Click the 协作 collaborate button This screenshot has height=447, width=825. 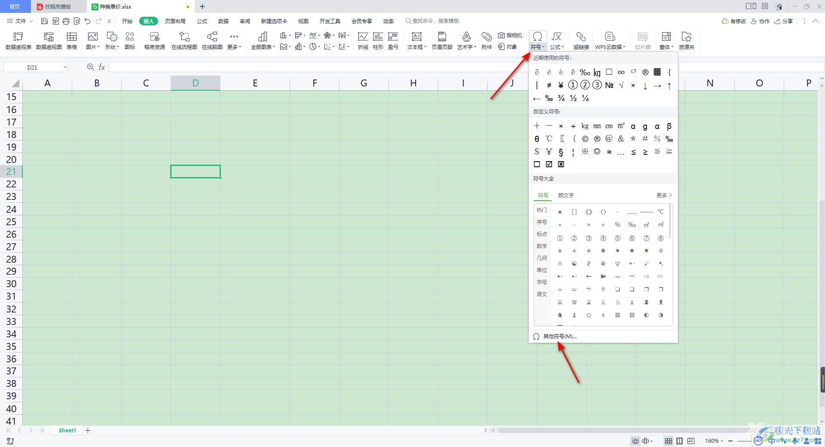[760, 21]
